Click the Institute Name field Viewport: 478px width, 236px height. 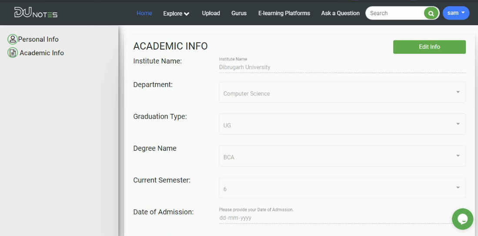(342, 67)
